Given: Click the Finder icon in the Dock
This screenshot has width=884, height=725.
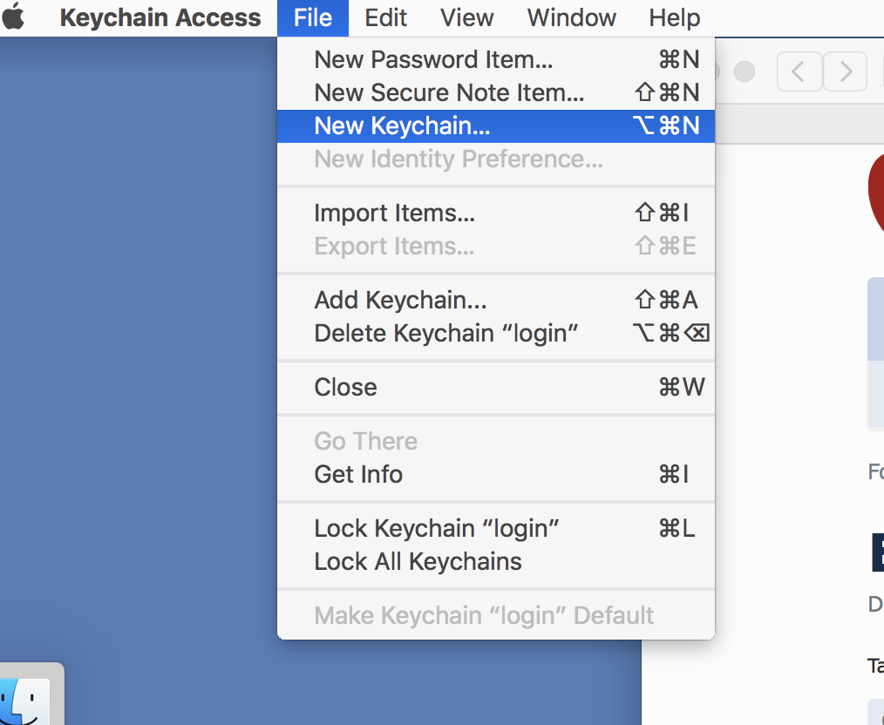Looking at the screenshot, I should [24, 701].
